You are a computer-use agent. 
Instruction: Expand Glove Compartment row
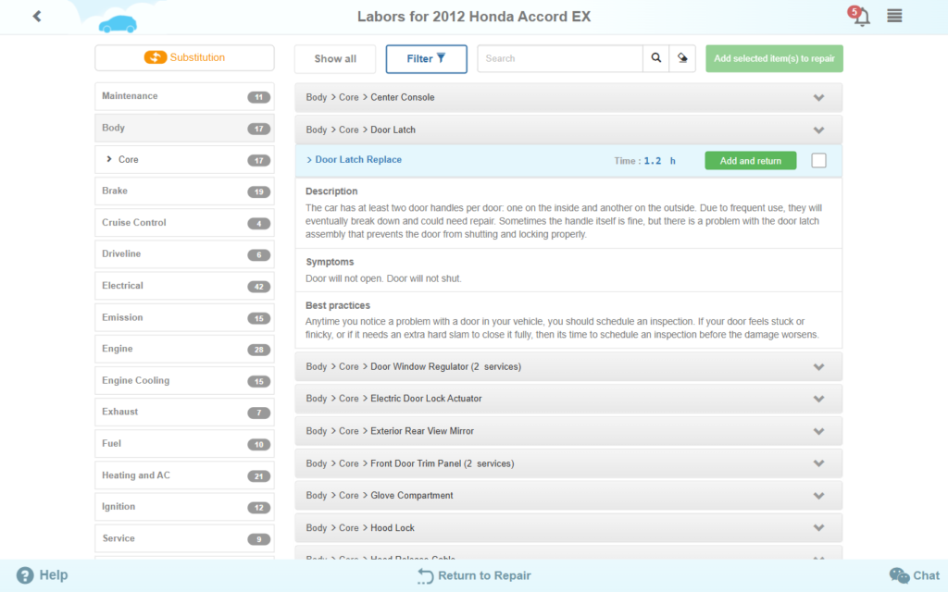[568, 496]
